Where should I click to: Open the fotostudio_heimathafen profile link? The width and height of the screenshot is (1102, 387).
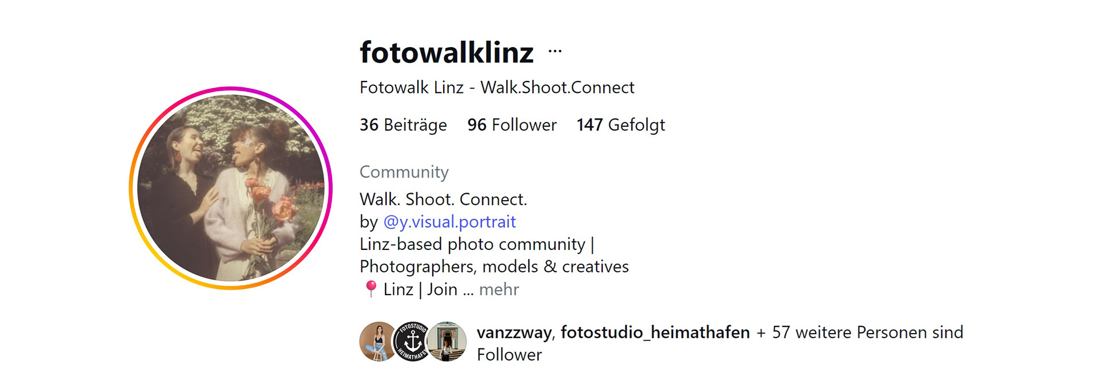(655, 333)
